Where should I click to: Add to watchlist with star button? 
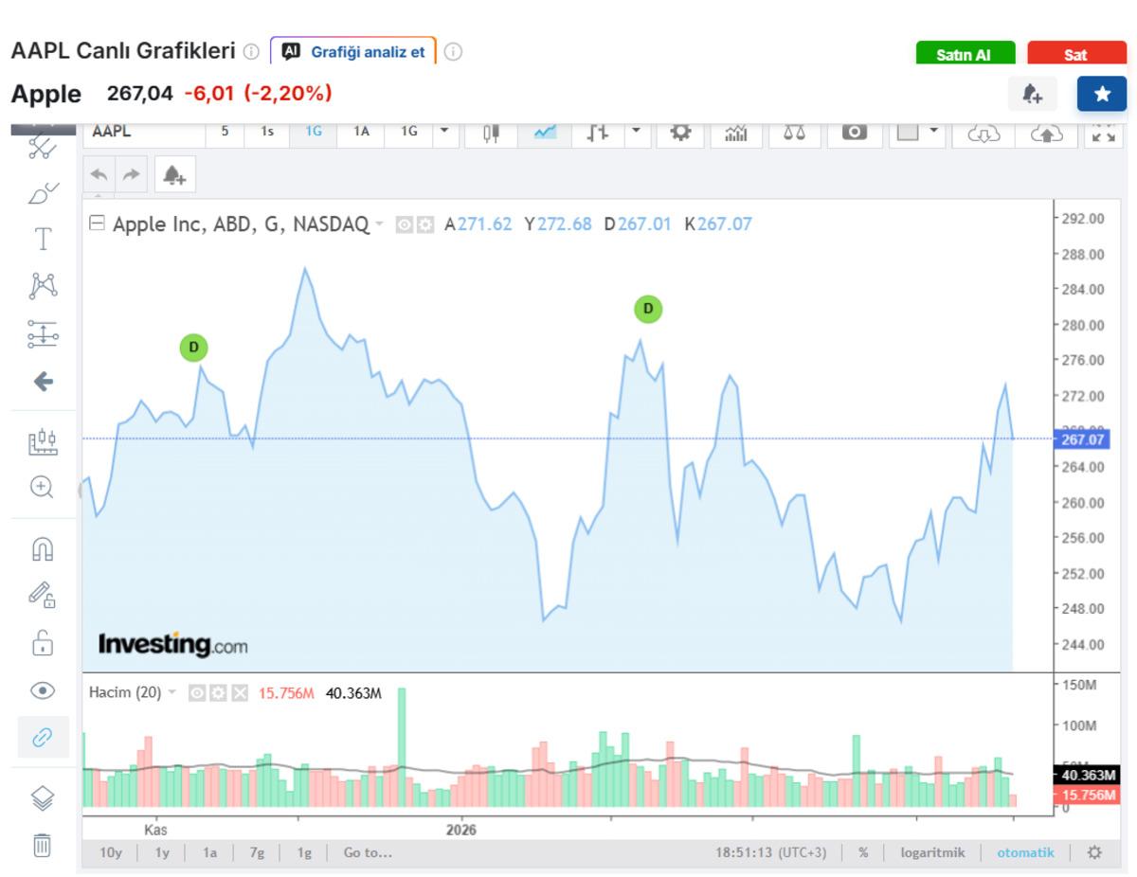[x=1101, y=94]
